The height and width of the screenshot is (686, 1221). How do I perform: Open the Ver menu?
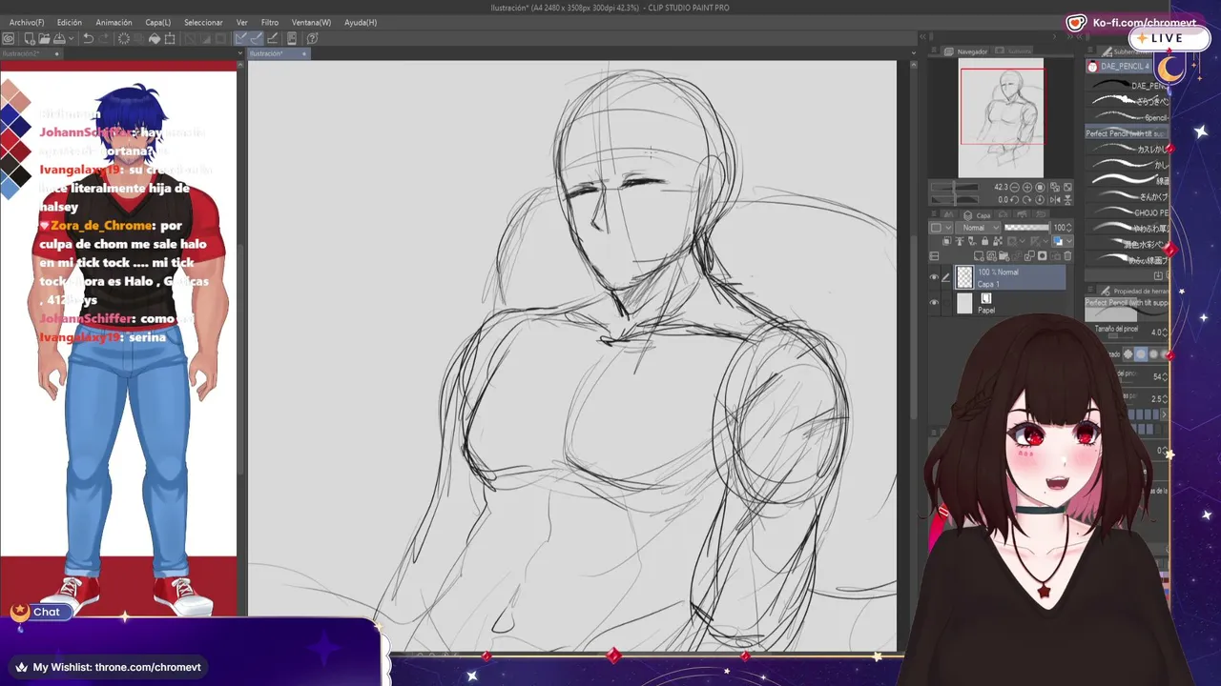click(242, 22)
